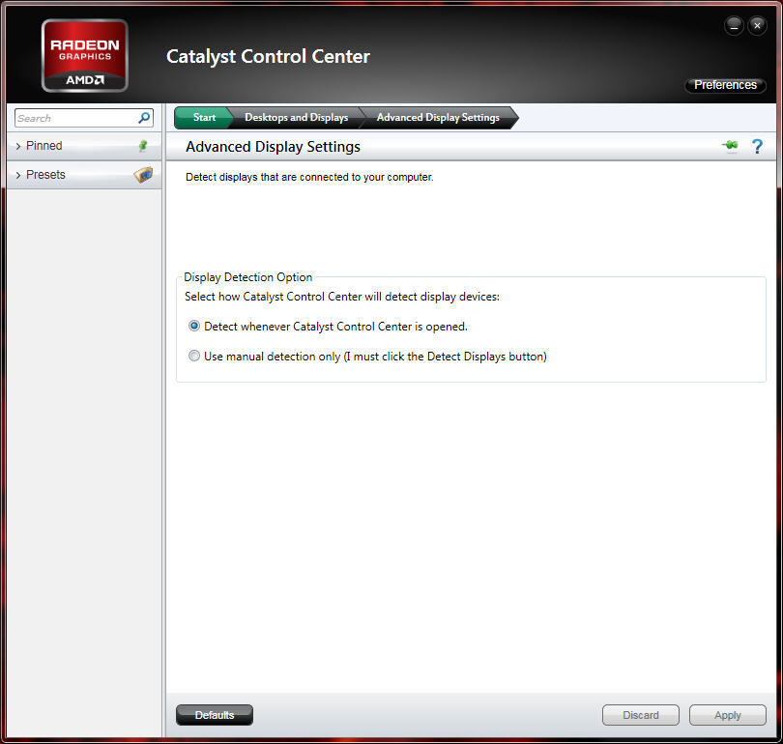The width and height of the screenshot is (783, 744).
Task: Click the green pushpin icon next to Pinned
Action: [143, 146]
